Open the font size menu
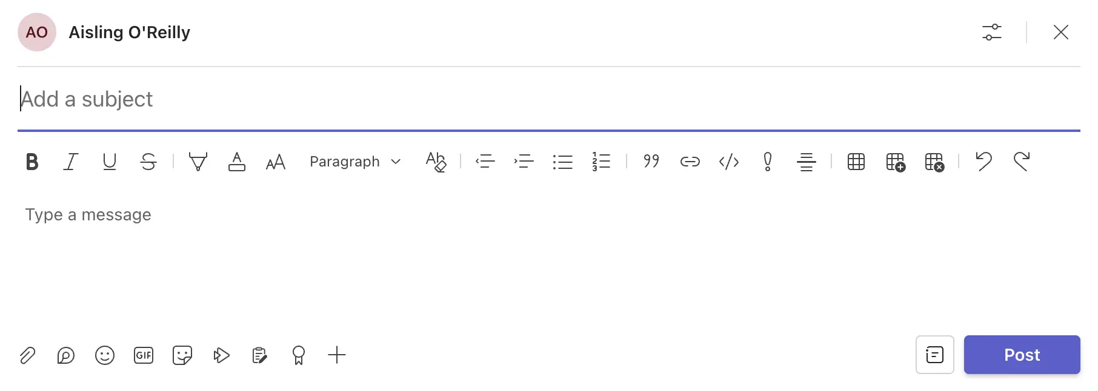Image resolution: width=1098 pixels, height=391 pixels. click(276, 162)
